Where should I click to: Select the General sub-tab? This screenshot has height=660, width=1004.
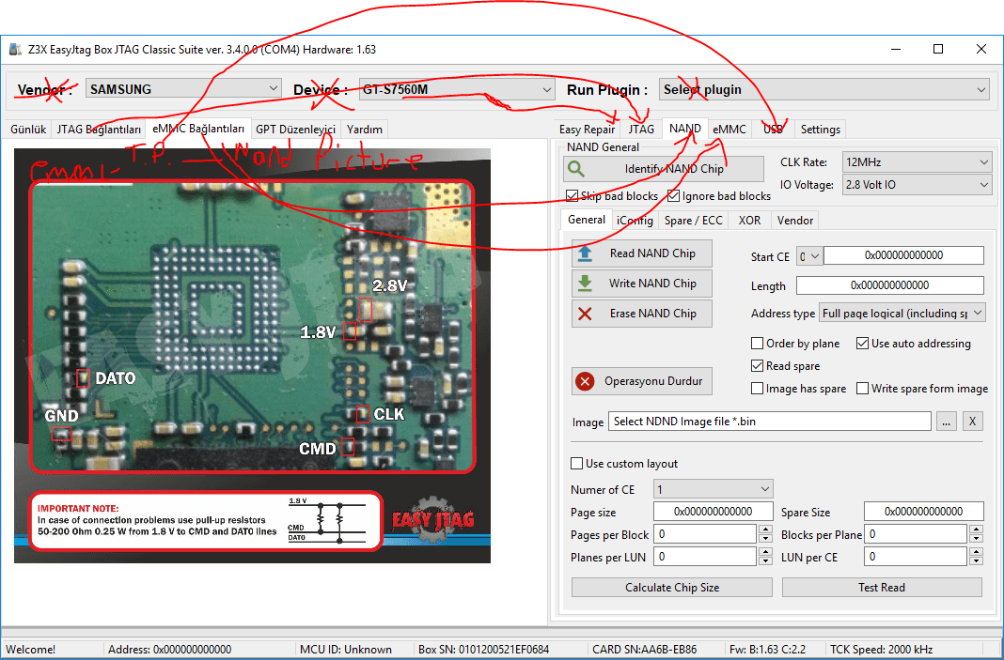(x=587, y=220)
